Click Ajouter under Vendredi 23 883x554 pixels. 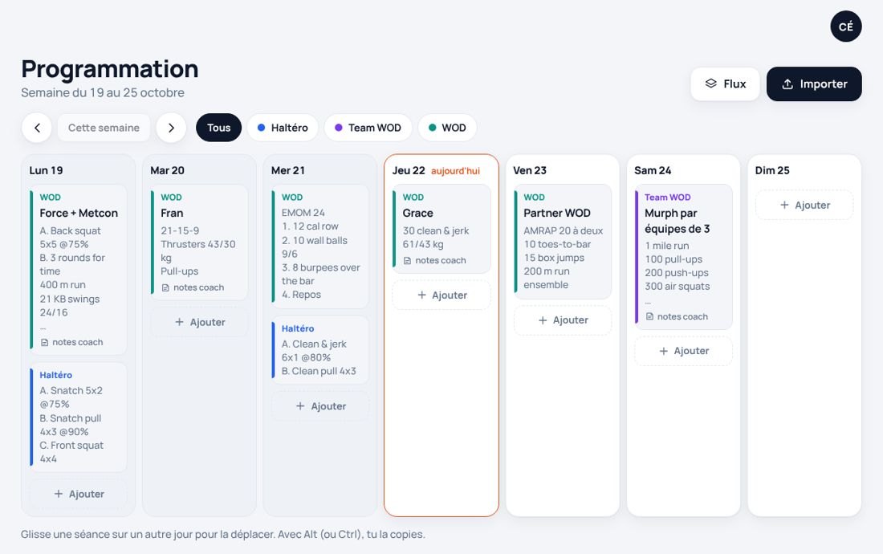563,320
